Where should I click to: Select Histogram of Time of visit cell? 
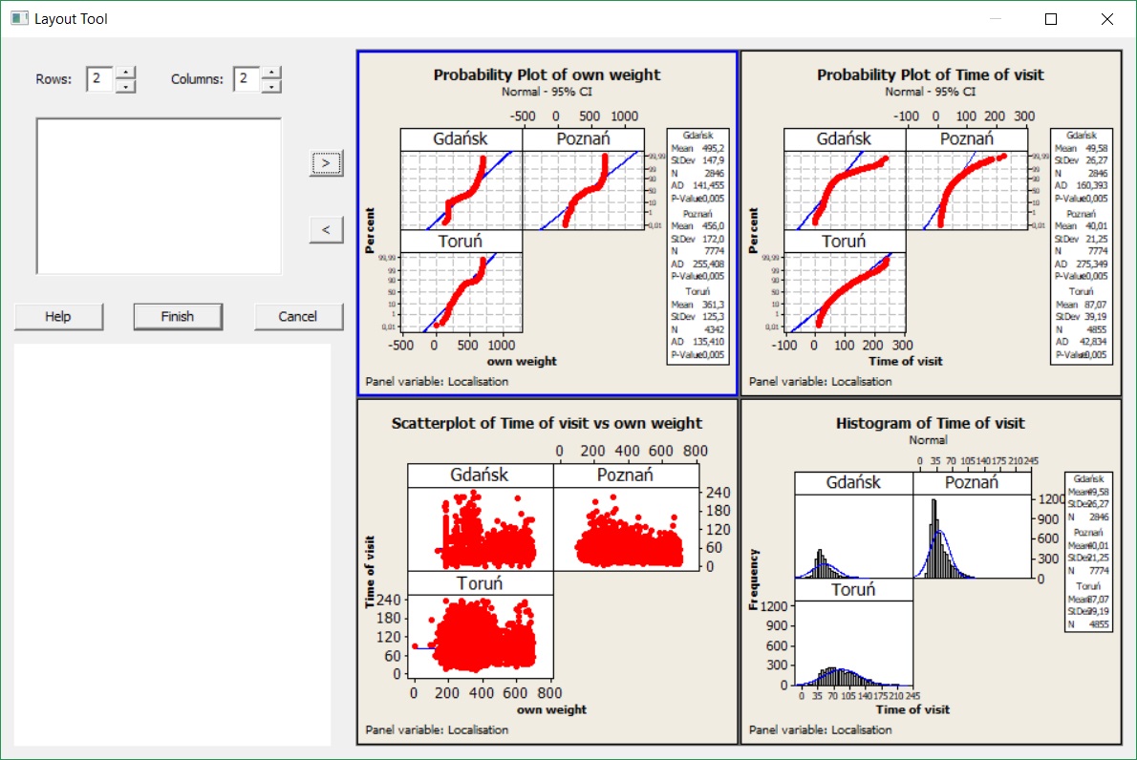click(x=930, y=571)
